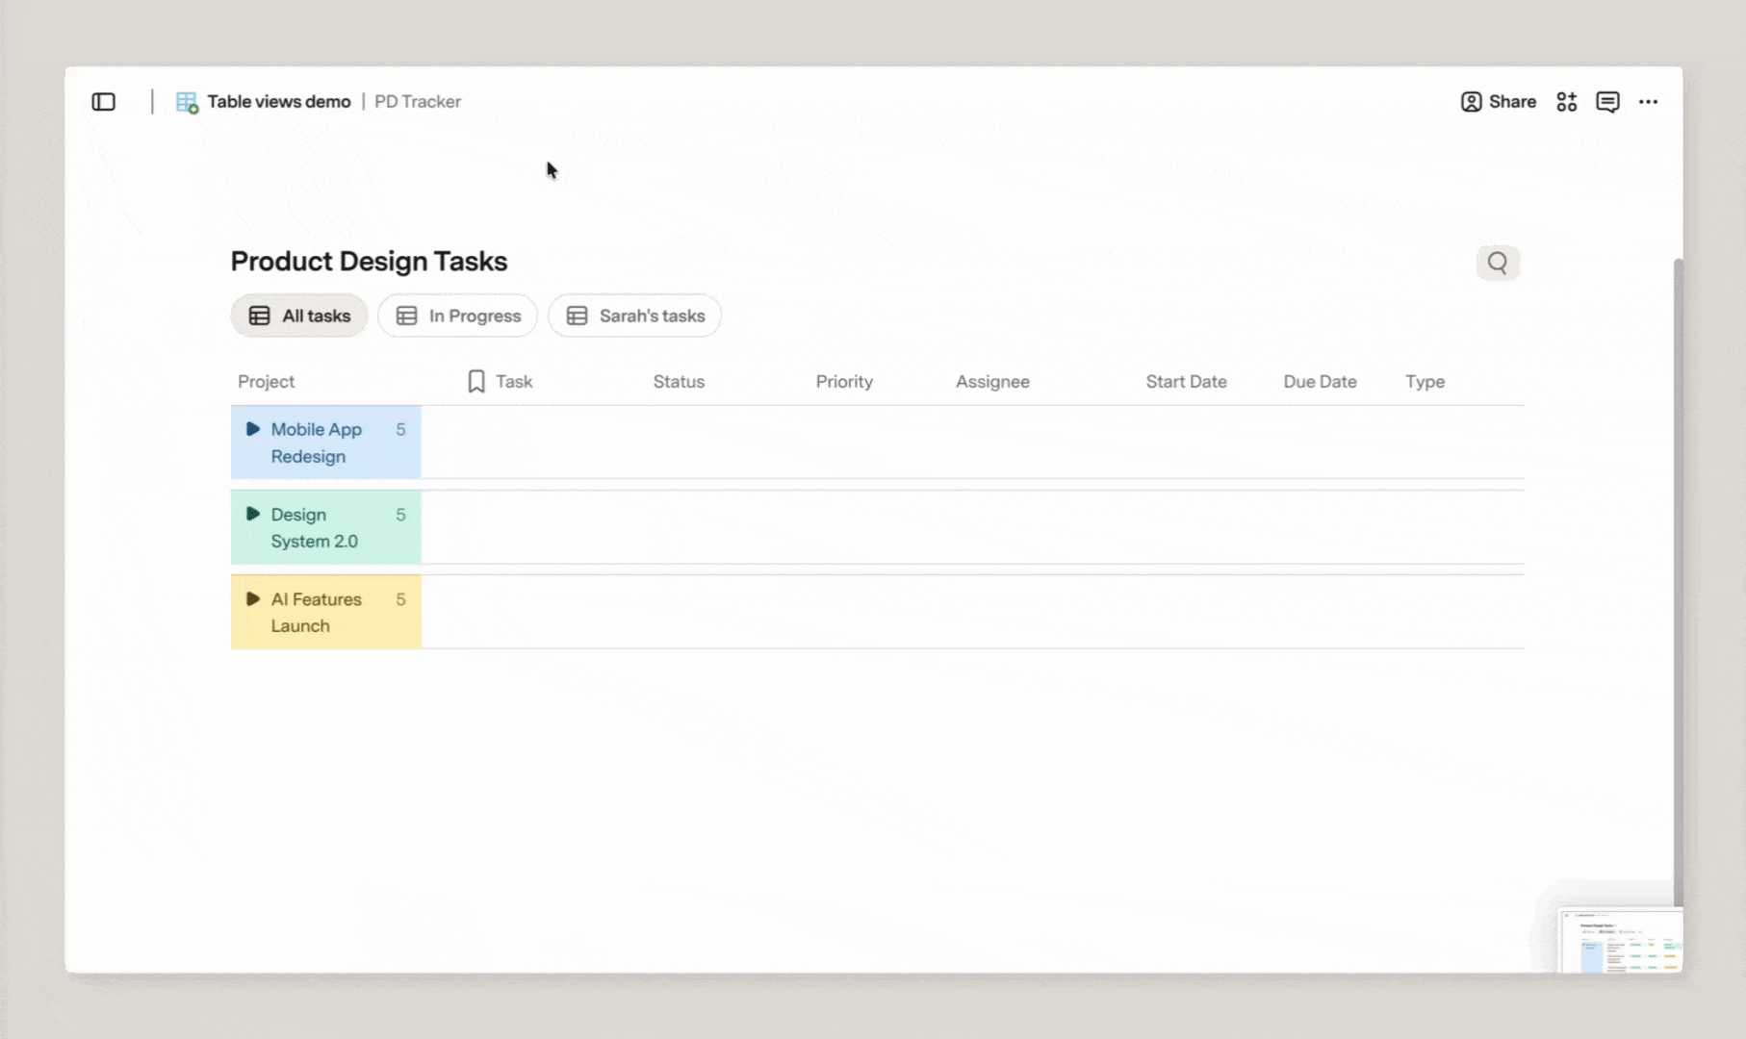Click the Start Date column header
This screenshot has width=1746, height=1039.
[1186, 382]
